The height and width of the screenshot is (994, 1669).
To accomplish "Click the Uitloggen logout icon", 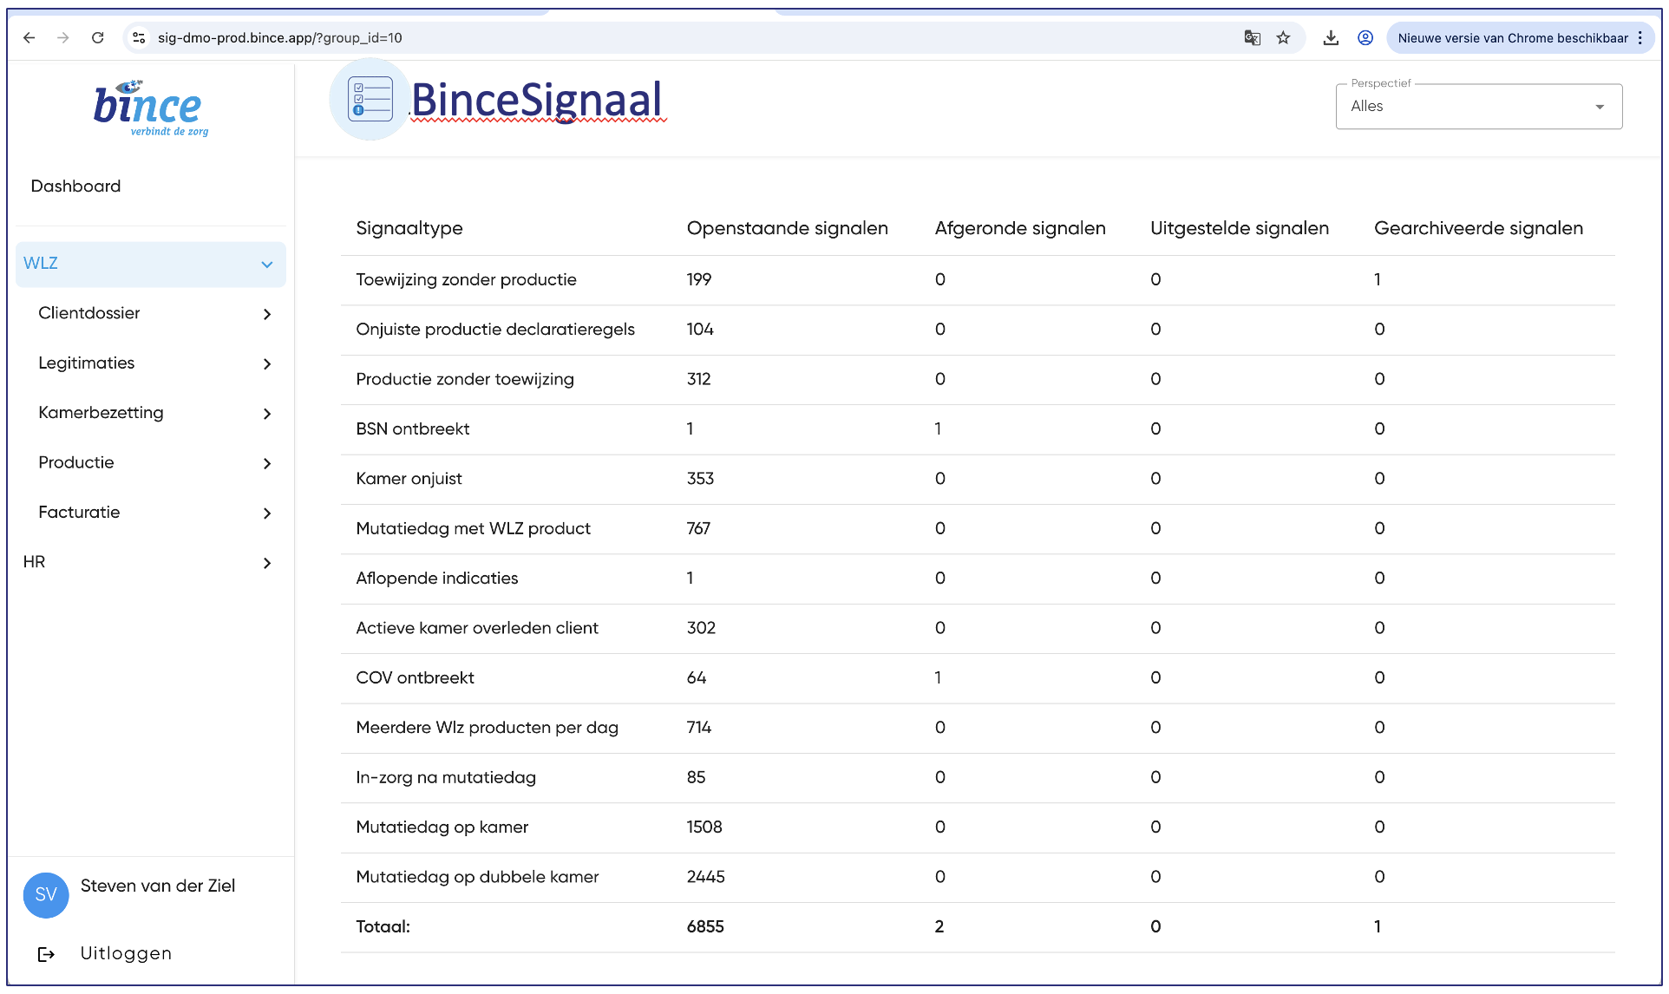I will click(47, 954).
